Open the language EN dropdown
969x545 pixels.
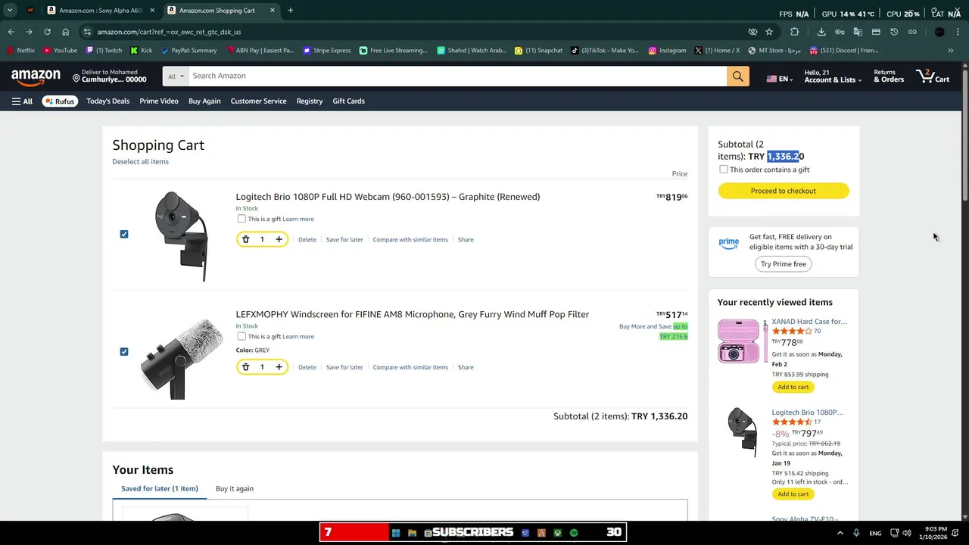point(780,79)
